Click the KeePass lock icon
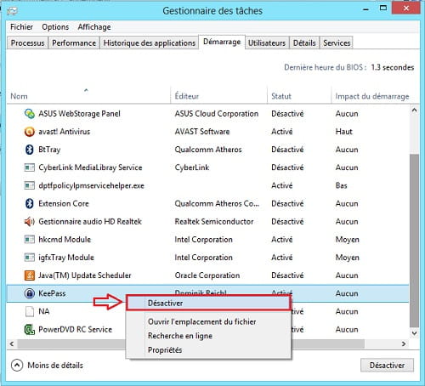This screenshot has height=386, width=425. click(30, 293)
